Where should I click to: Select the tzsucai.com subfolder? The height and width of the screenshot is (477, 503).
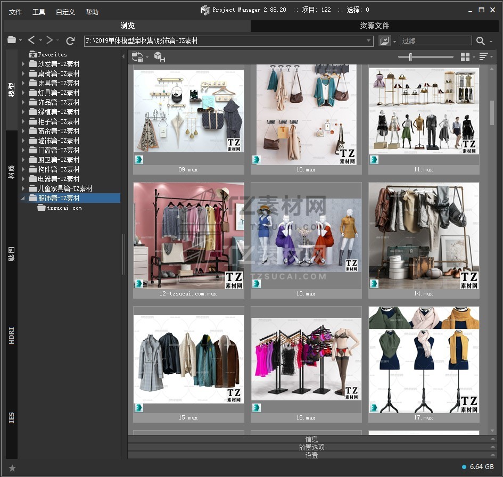64,208
